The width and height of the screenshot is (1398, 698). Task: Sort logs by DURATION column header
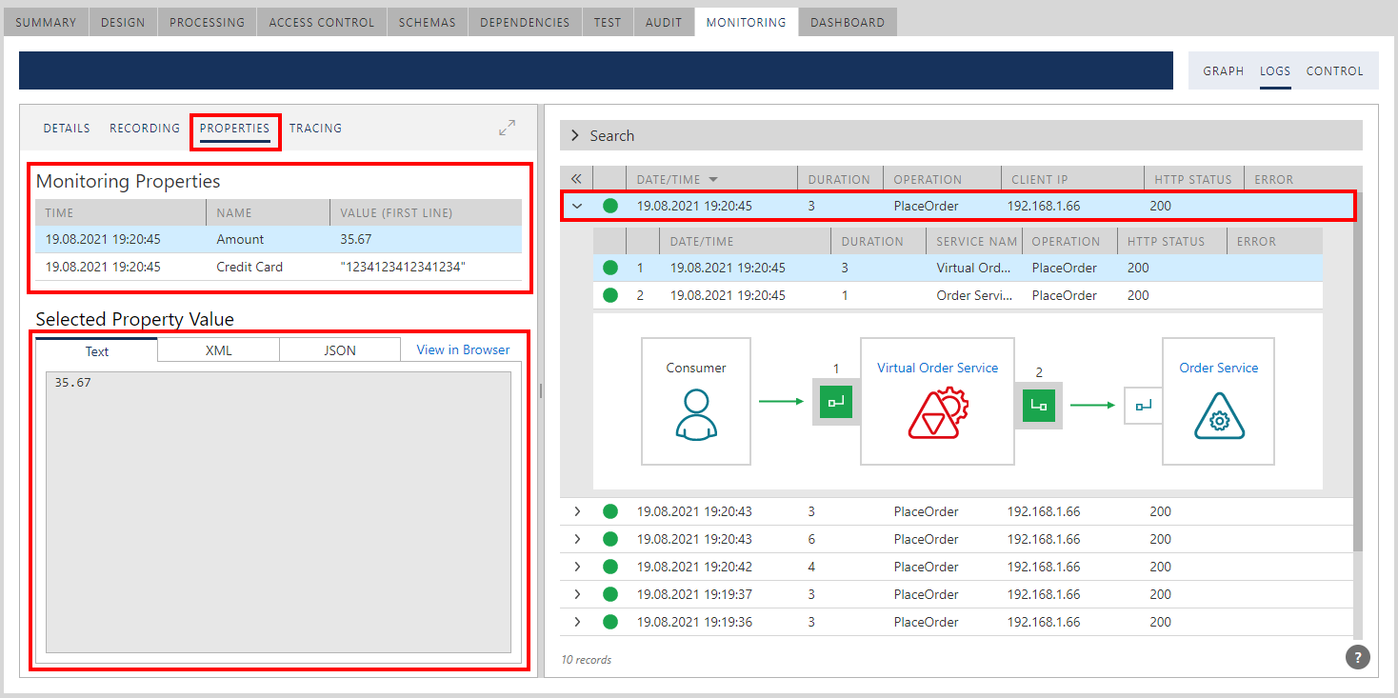pos(839,179)
